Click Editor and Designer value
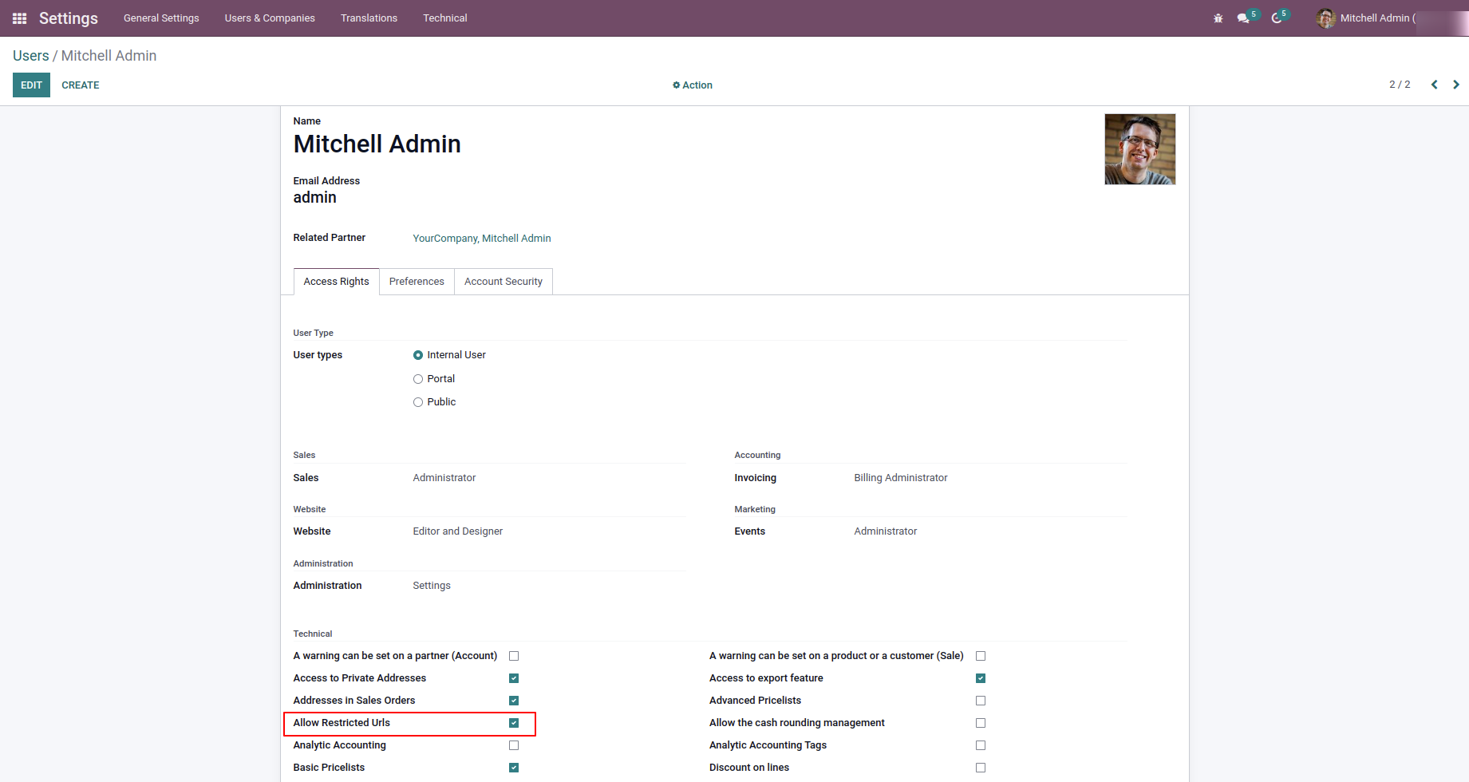This screenshot has width=1469, height=782. pyautogui.click(x=458, y=531)
